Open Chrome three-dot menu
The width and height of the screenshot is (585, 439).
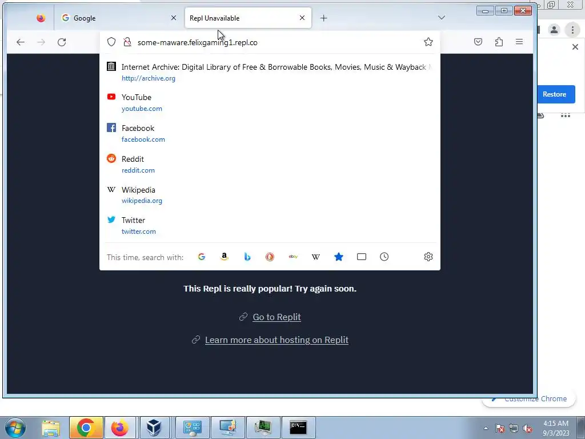(572, 30)
